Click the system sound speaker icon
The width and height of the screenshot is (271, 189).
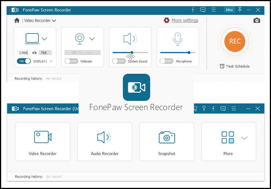click(130, 39)
